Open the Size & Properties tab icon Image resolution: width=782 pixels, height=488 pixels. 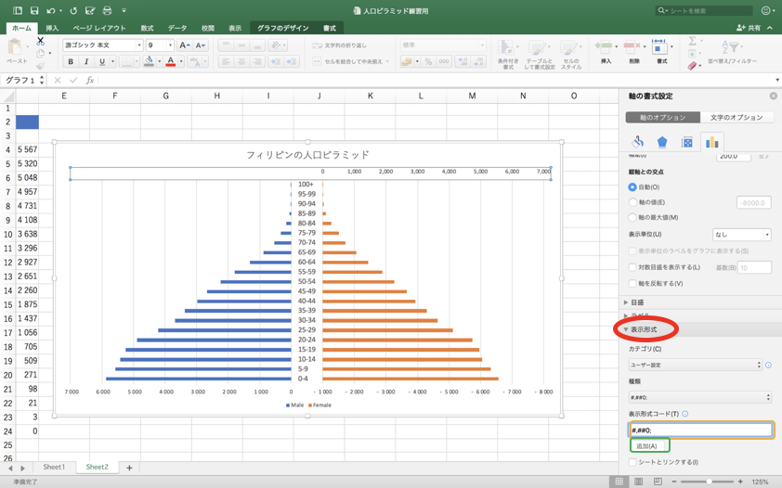click(686, 143)
